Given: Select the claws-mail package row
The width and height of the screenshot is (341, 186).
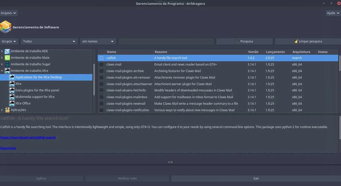Looking at the screenshot, I should (218, 64).
